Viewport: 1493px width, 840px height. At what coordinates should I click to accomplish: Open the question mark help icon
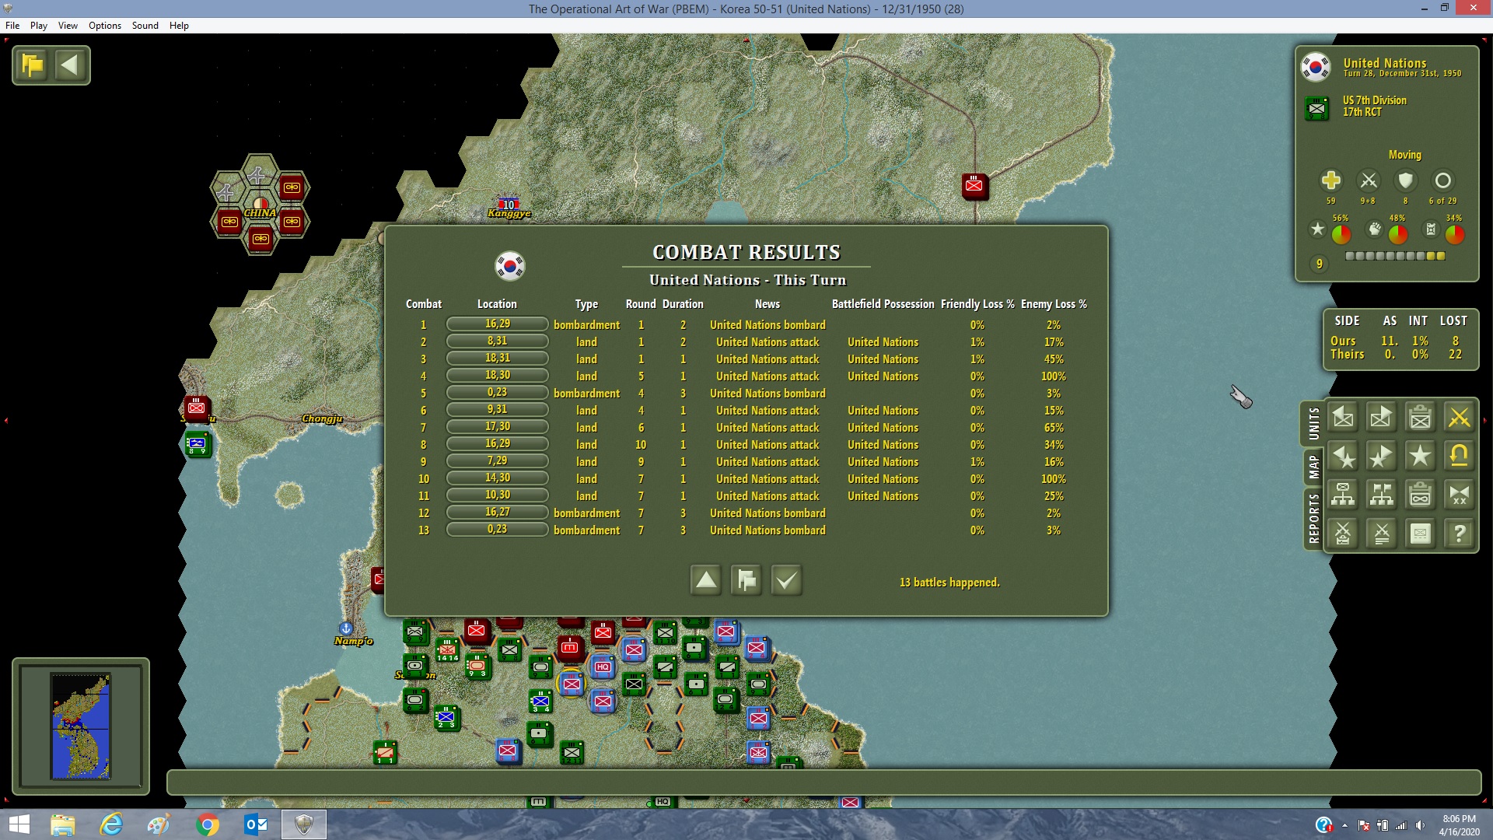point(1460,534)
